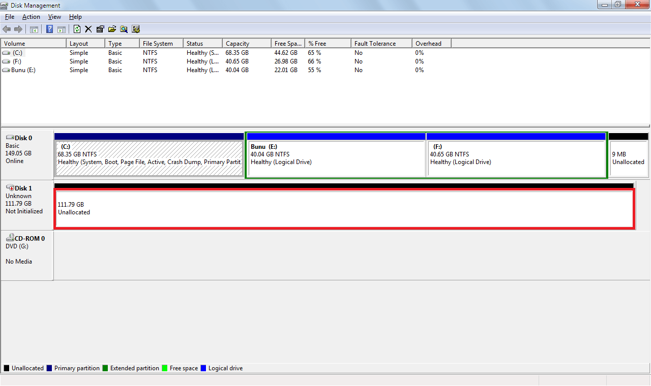Click the 'No Media' text under CD-ROM 0
The image size is (651, 386).
click(x=19, y=262)
